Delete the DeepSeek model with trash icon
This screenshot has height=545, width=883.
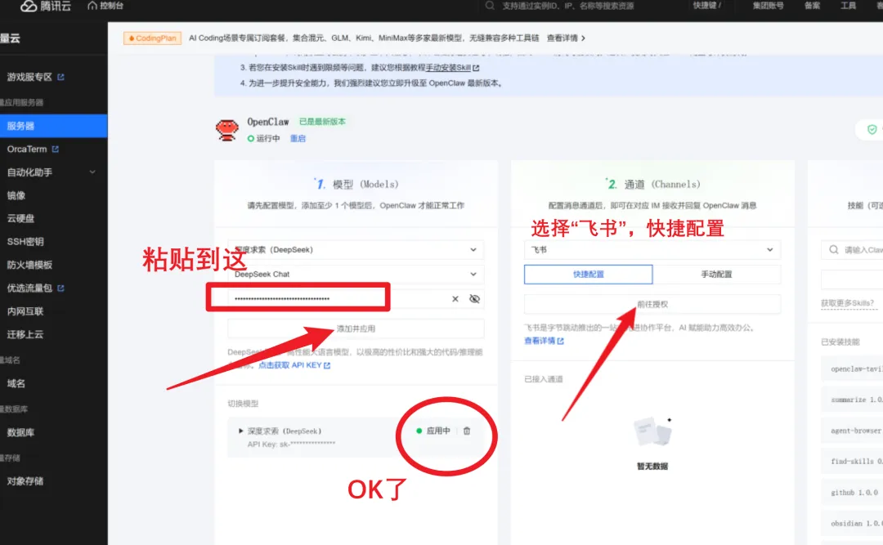point(467,431)
